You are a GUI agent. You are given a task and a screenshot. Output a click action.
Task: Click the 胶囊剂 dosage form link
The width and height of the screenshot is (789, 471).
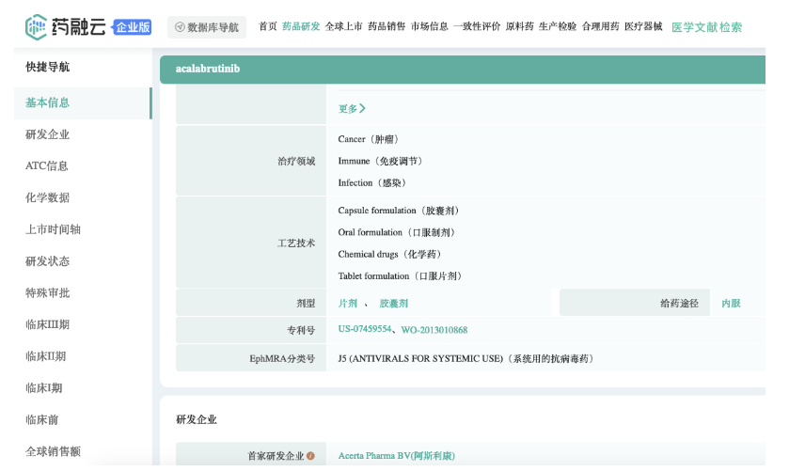click(x=393, y=304)
